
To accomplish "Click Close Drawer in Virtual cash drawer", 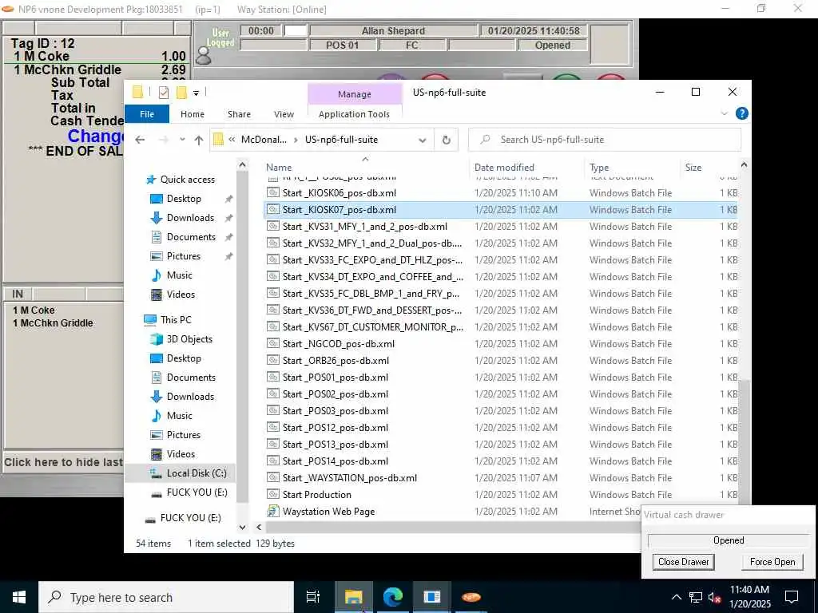I will pyautogui.click(x=683, y=562).
